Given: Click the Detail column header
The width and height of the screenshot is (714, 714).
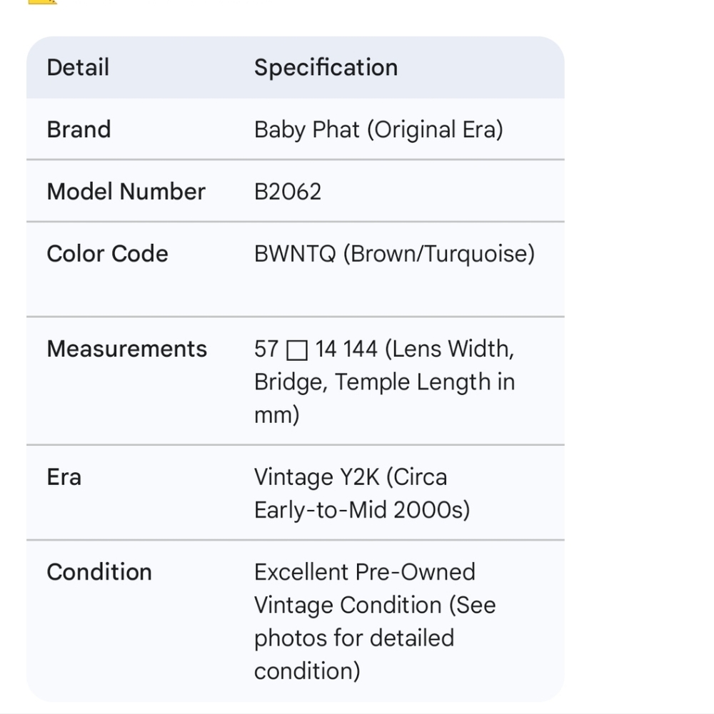Looking at the screenshot, I should click(78, 67).
